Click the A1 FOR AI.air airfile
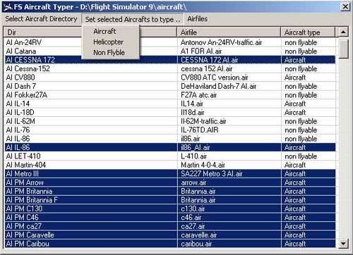The height and width of the screenshot is (255, 353). pos(201,51)
